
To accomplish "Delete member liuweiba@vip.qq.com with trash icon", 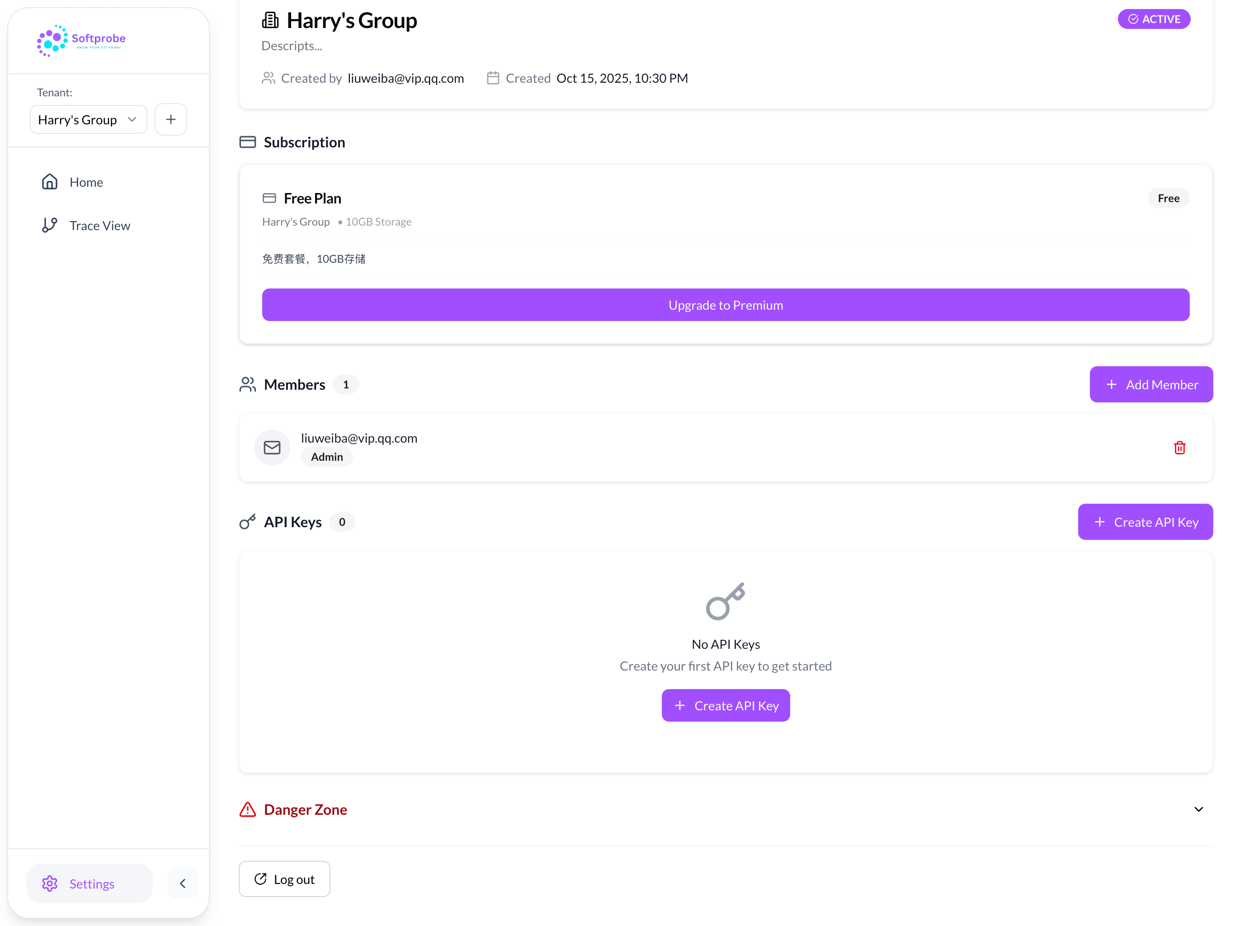I will point(1179,447).
